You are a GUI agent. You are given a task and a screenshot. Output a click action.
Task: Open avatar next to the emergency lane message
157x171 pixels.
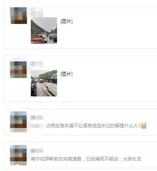click(18, 121)
